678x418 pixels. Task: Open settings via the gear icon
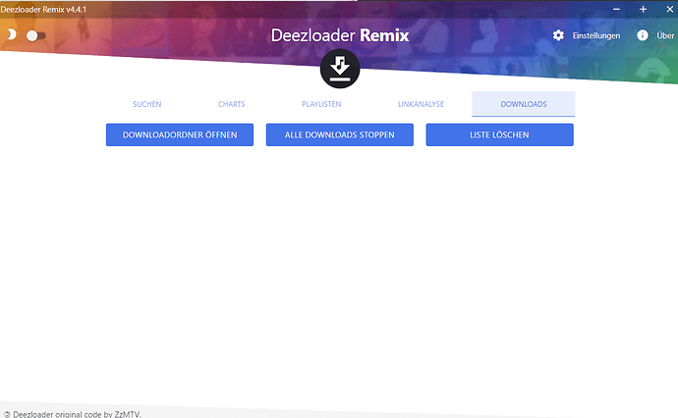click(x=558, y=35)
